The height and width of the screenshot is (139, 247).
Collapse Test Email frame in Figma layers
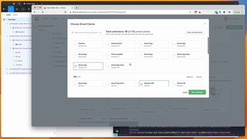pyautogui.click(x=7, y=20)
